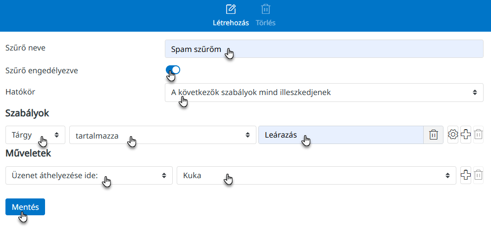Click the Szűrő neve label
Viewport: 491px width, 241px height.
point(29,48)
